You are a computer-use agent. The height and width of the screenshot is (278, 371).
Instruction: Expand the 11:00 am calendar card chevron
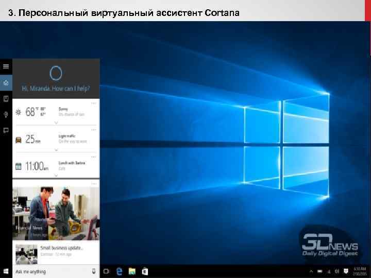[56, 176]
